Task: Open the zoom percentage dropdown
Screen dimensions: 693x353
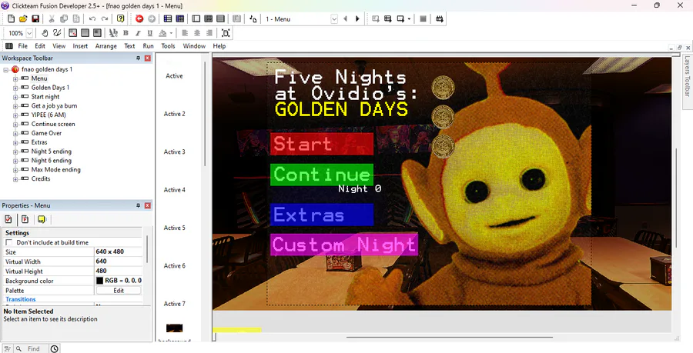Action: (29, 33)
